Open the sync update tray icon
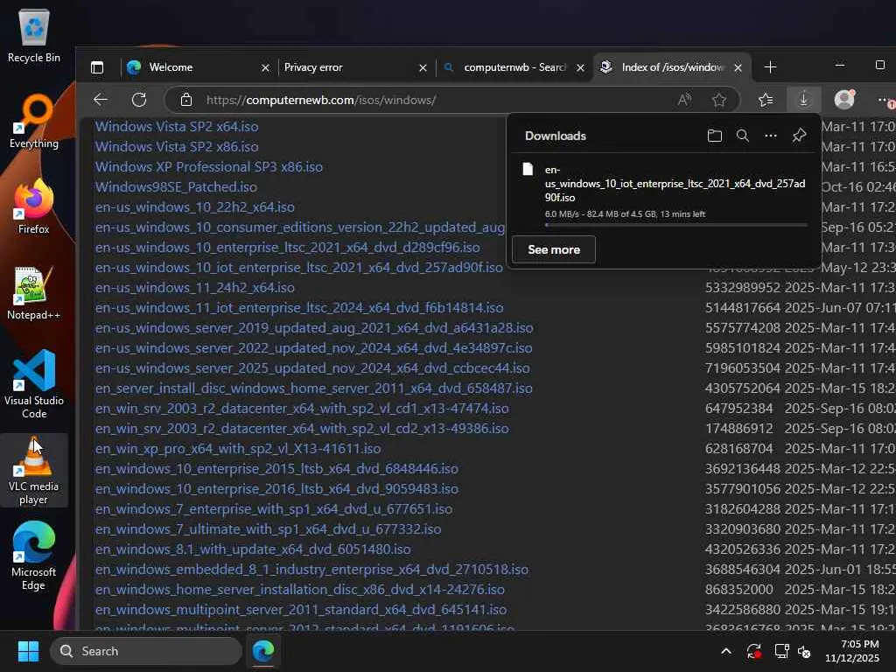Image resolution: width=896 pixels, height=672 pixels. [x=753, y=651]
